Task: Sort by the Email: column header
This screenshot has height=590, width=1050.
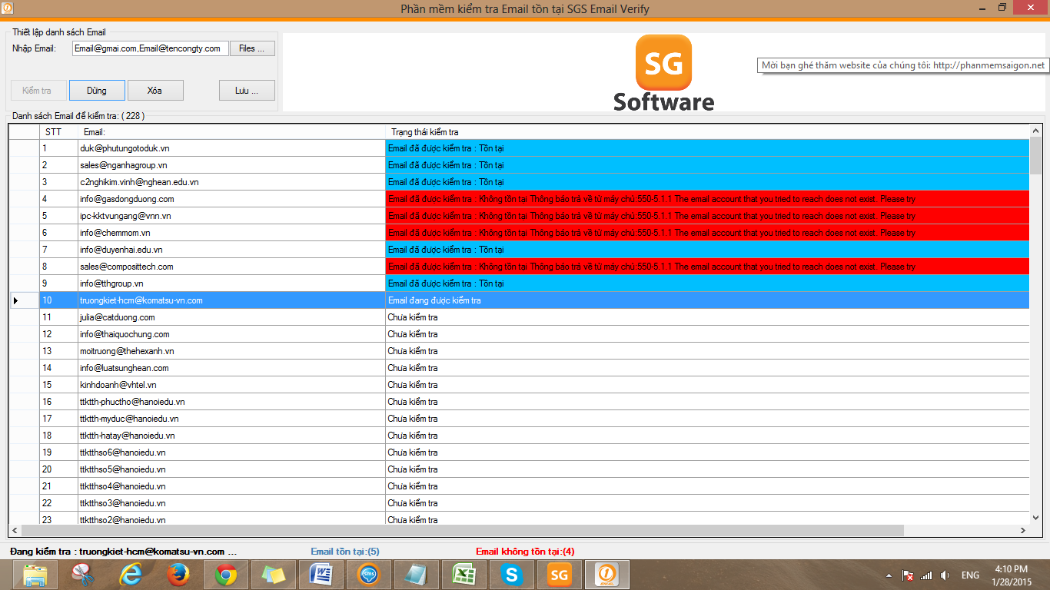Action: click(231, 132)
